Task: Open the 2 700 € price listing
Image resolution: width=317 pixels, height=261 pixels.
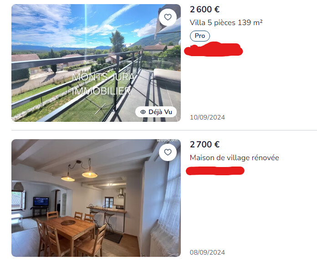Action: tap(205, 144)
